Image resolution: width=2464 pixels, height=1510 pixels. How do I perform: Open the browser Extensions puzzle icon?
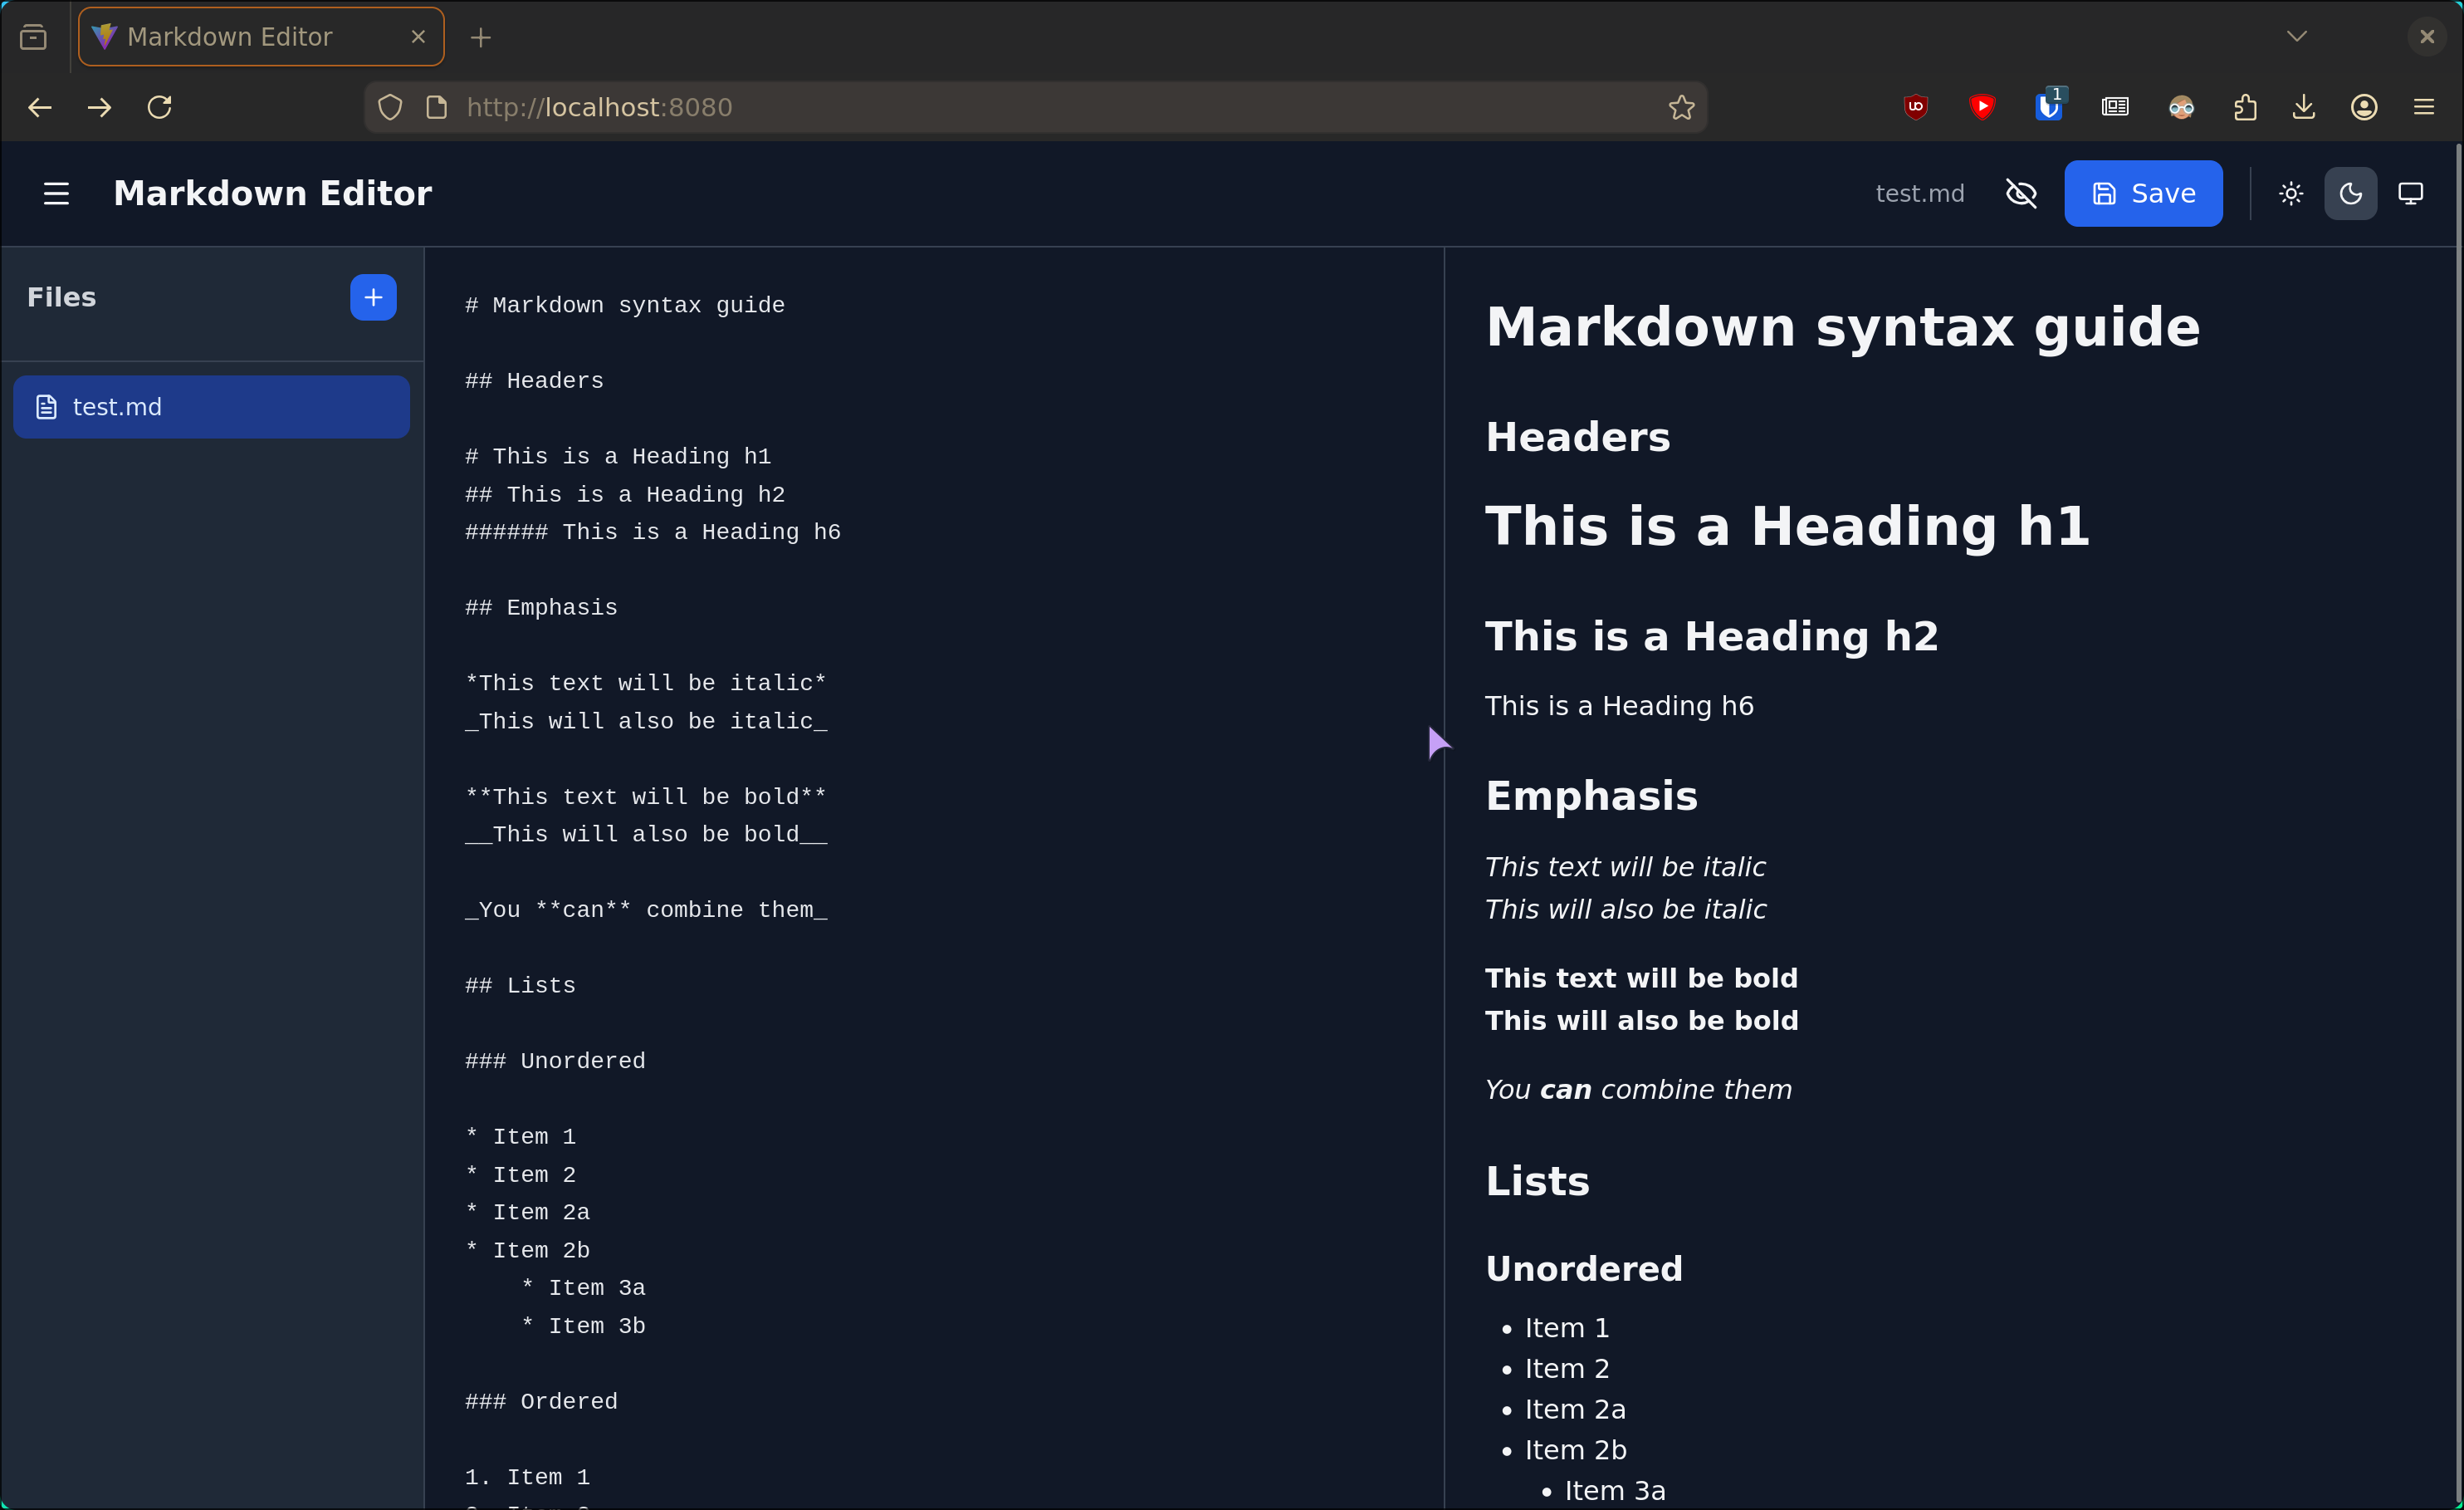coord(2245,107)
